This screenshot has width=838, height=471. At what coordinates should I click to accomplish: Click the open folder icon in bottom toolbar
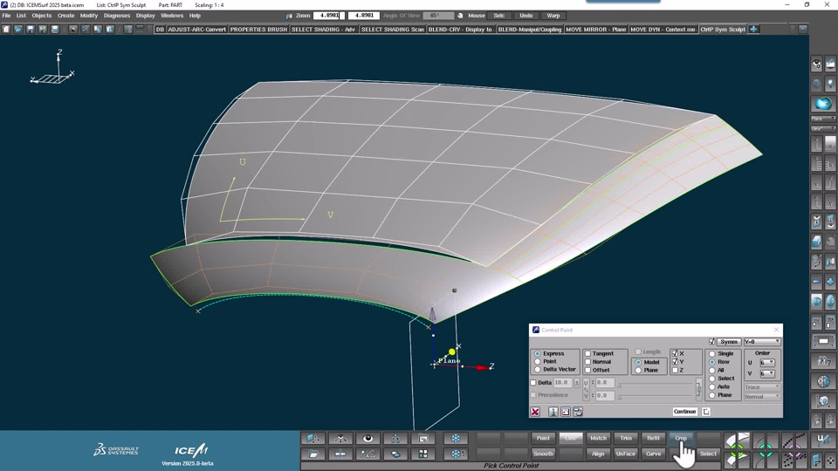pos(313,454)
